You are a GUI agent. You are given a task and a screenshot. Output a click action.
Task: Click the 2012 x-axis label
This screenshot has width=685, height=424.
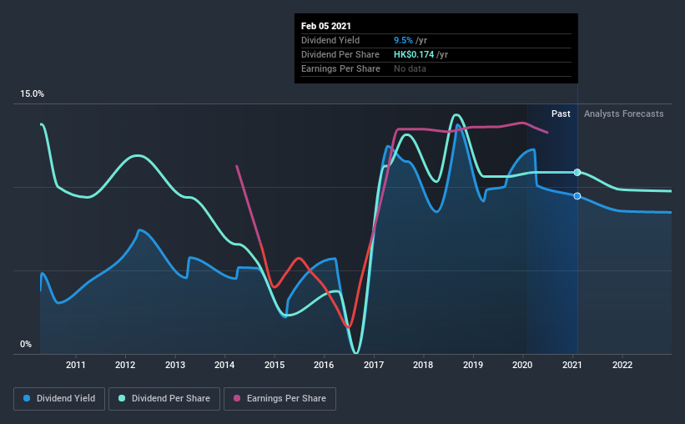pyautogui.click(x=125, y=365)
